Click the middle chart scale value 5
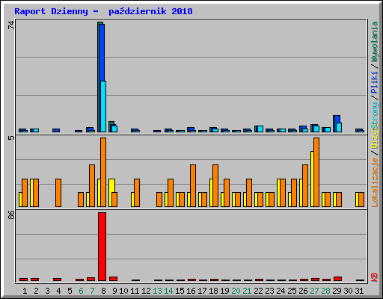Image resolution: width=383 pixels, height=299 pixels. pyautogui.click(x=11, y=138)
